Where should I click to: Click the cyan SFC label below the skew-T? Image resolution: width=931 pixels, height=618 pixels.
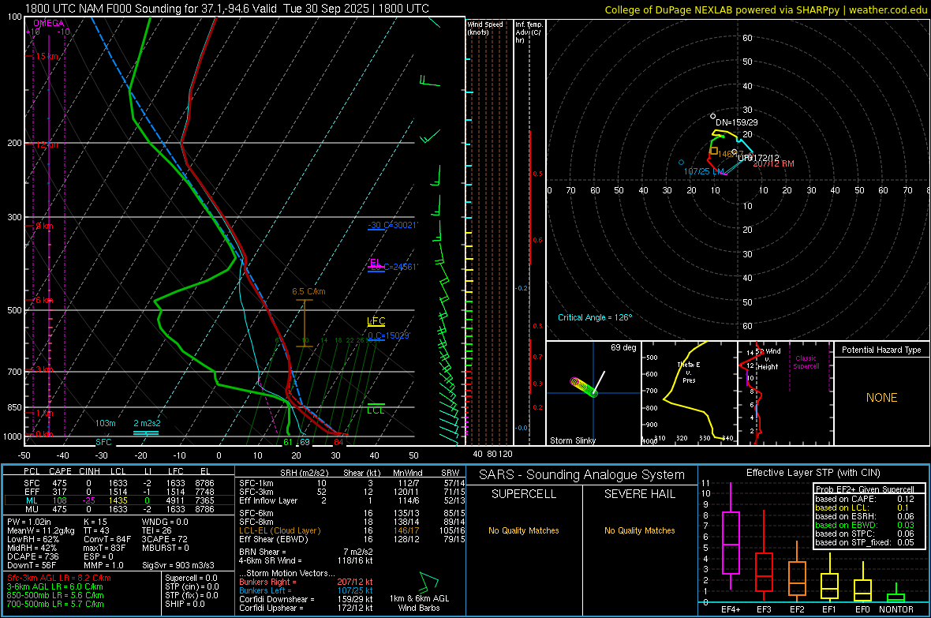point(103,442)
